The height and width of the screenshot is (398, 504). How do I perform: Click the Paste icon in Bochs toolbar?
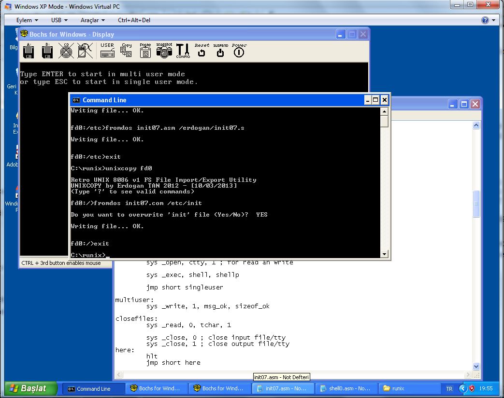(x=145, y=50)
